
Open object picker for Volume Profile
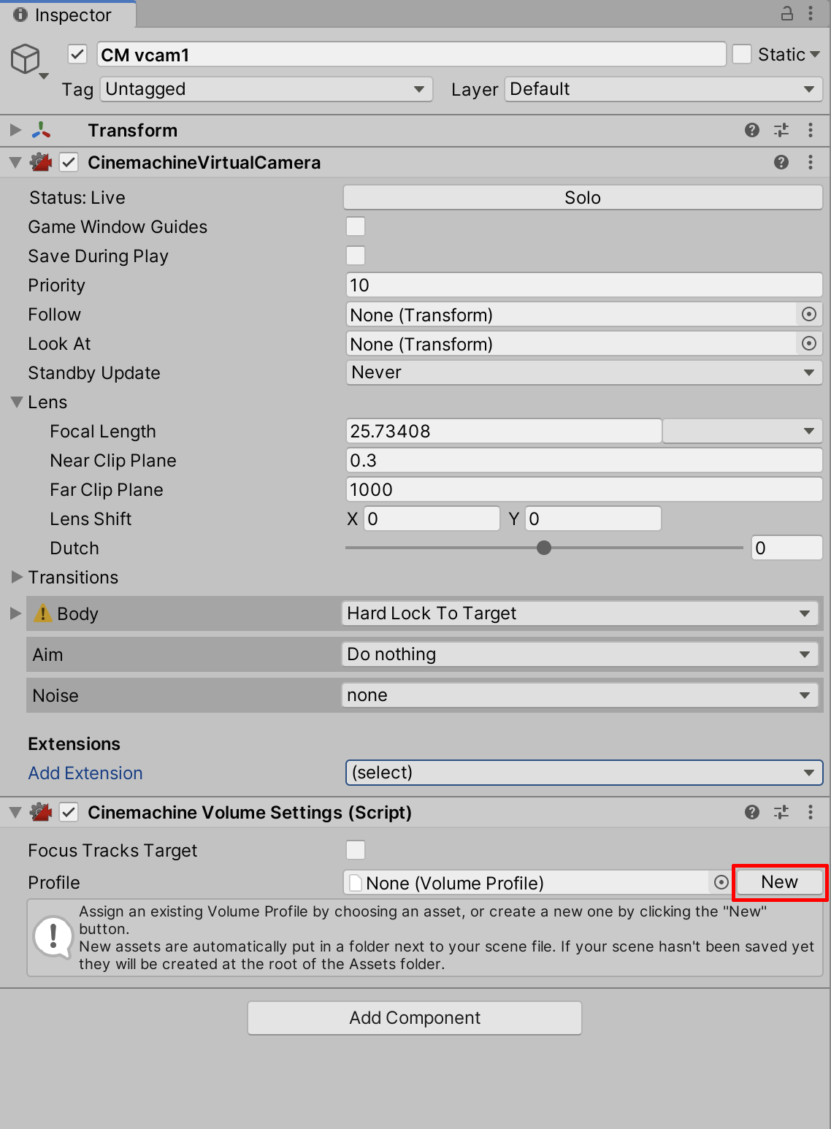point(721,882)
